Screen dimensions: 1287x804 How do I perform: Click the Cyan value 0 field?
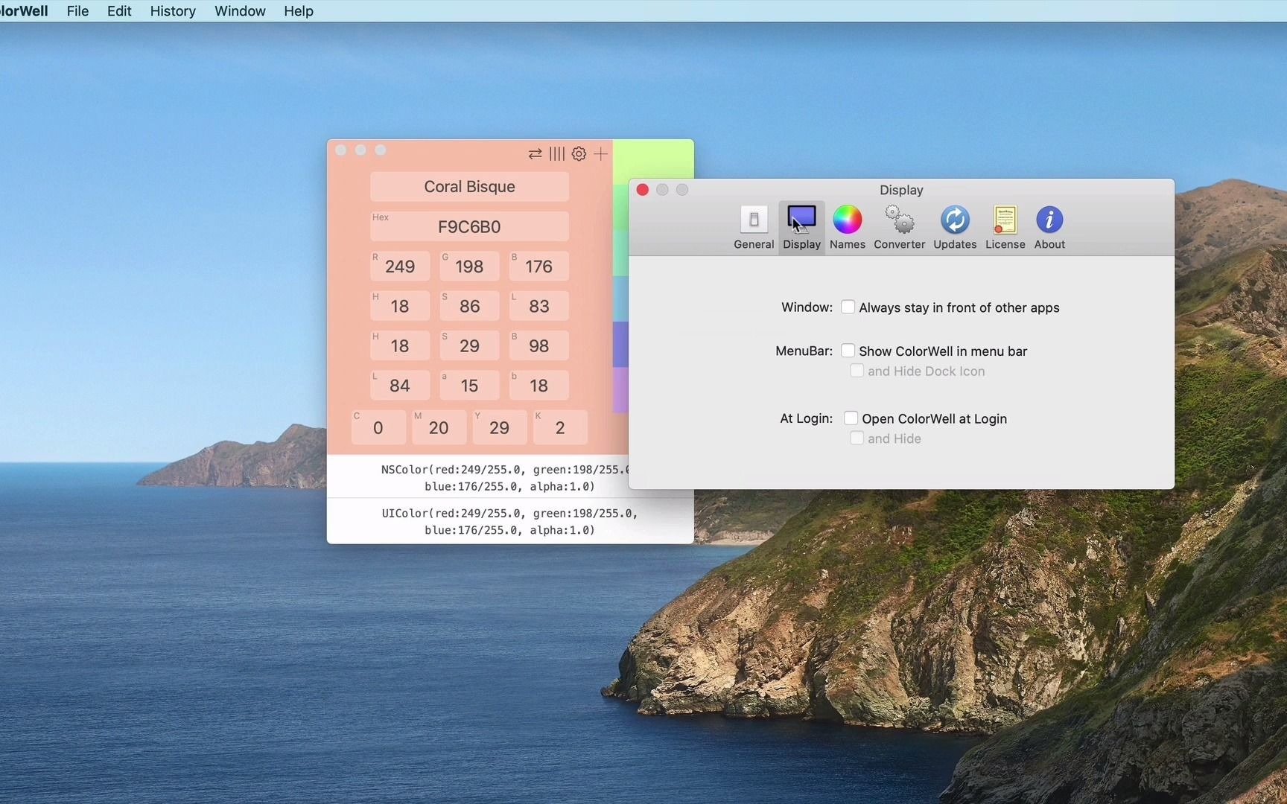click(378, 427)
